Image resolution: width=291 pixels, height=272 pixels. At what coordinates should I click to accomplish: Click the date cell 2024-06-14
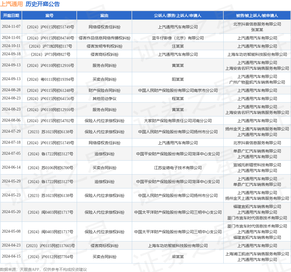click(x=11, y=167)
